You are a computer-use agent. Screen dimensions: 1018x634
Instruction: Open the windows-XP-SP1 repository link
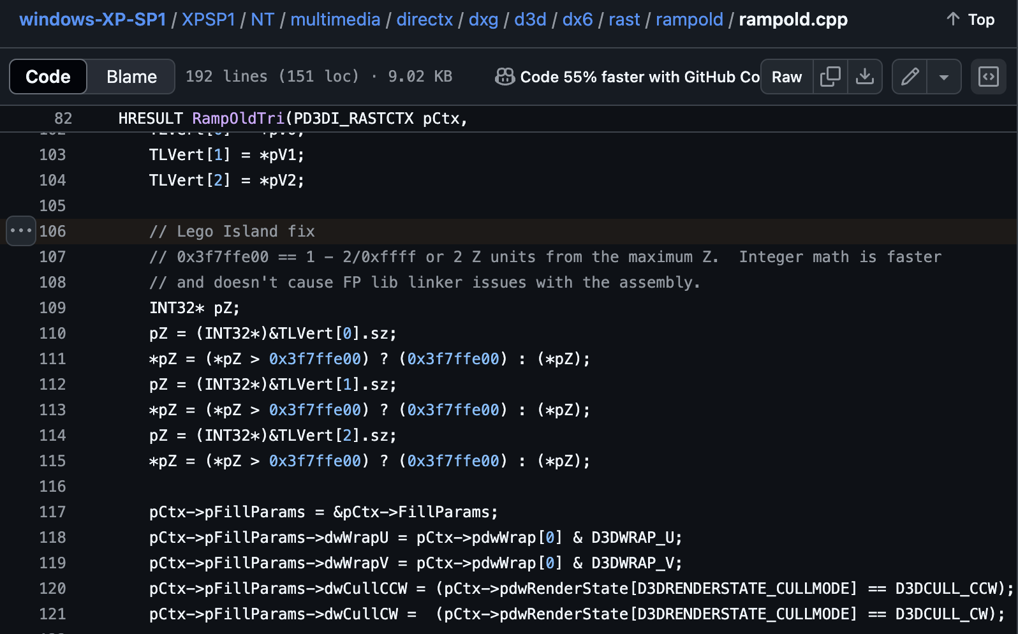pos(92,19)
